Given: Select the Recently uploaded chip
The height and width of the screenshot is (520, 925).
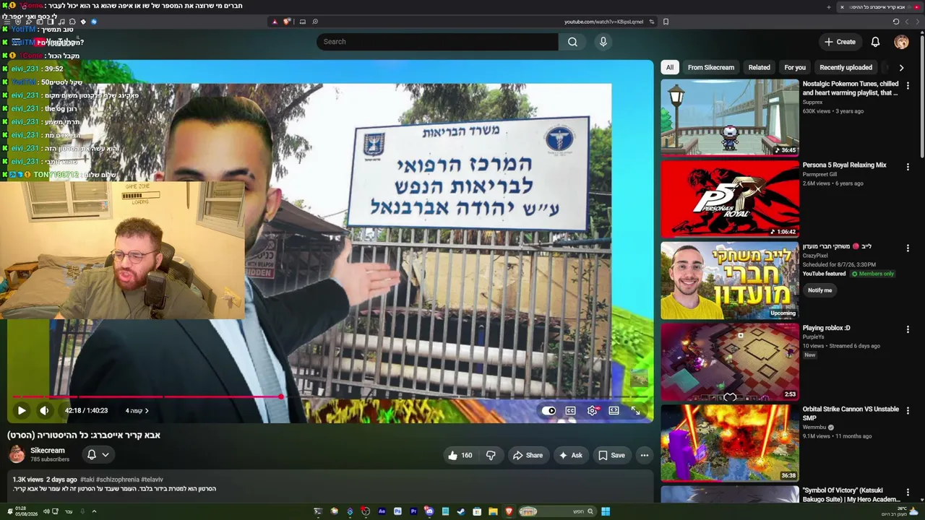Looking at the screenshot, I should click(846, 67).
